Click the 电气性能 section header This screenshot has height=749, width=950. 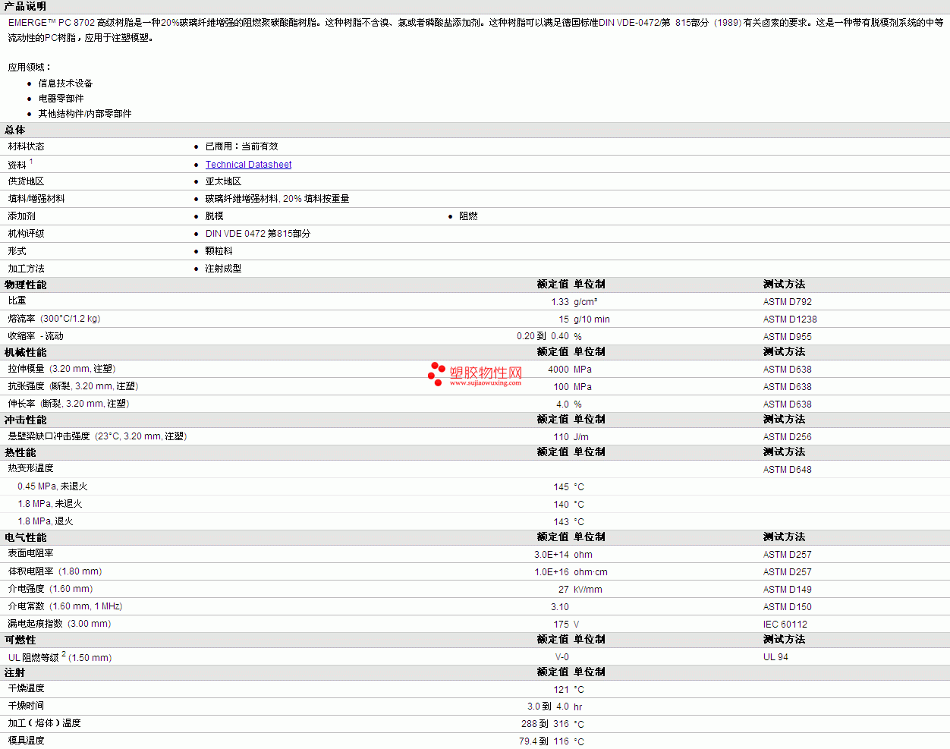[x=25, y=537]
